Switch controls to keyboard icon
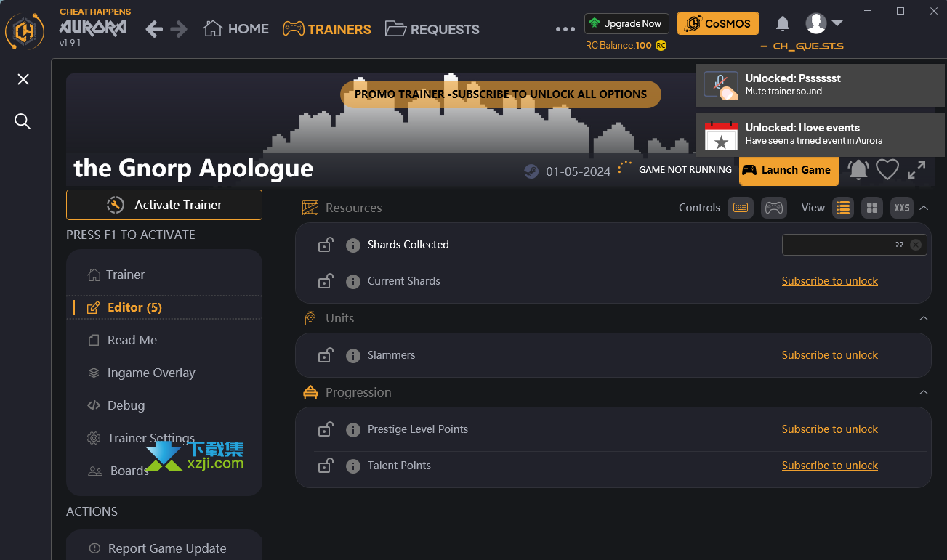This screenshot has height=560, width=947. coord(740,208)
